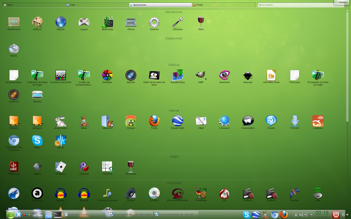Switch to HomerunKDE.doc LibreOffice Writer taskbar window

[x=131, y=215]
